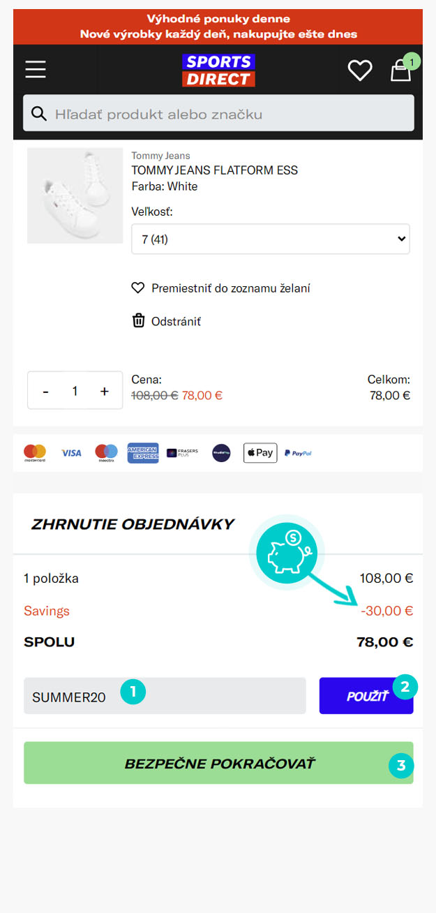The height and width of the screenshot is (913, 436).
Task: Open the Veľkosť size dropdown
Action: (x=270, y=239)
